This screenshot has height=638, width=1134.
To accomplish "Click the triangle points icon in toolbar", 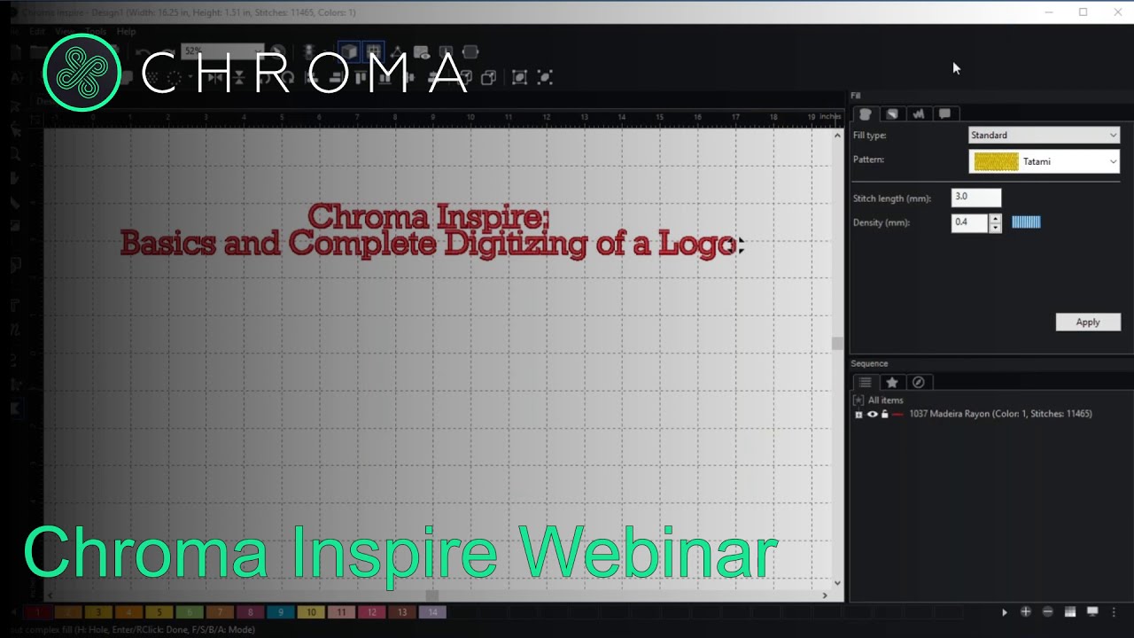I will click(x=397, y=52).
